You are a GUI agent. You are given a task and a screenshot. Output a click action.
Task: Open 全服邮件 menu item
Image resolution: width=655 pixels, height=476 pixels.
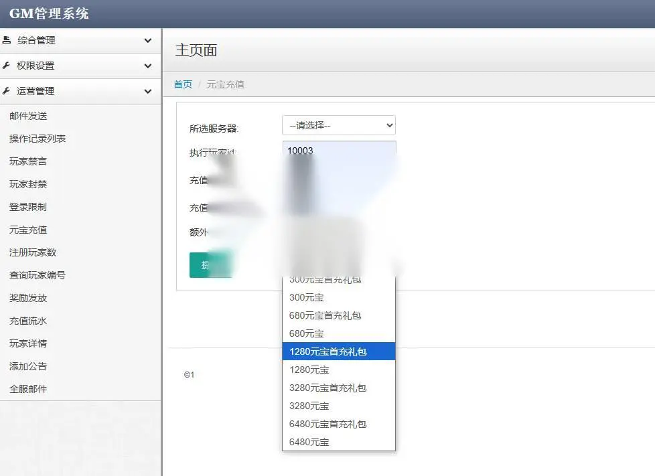28,389
